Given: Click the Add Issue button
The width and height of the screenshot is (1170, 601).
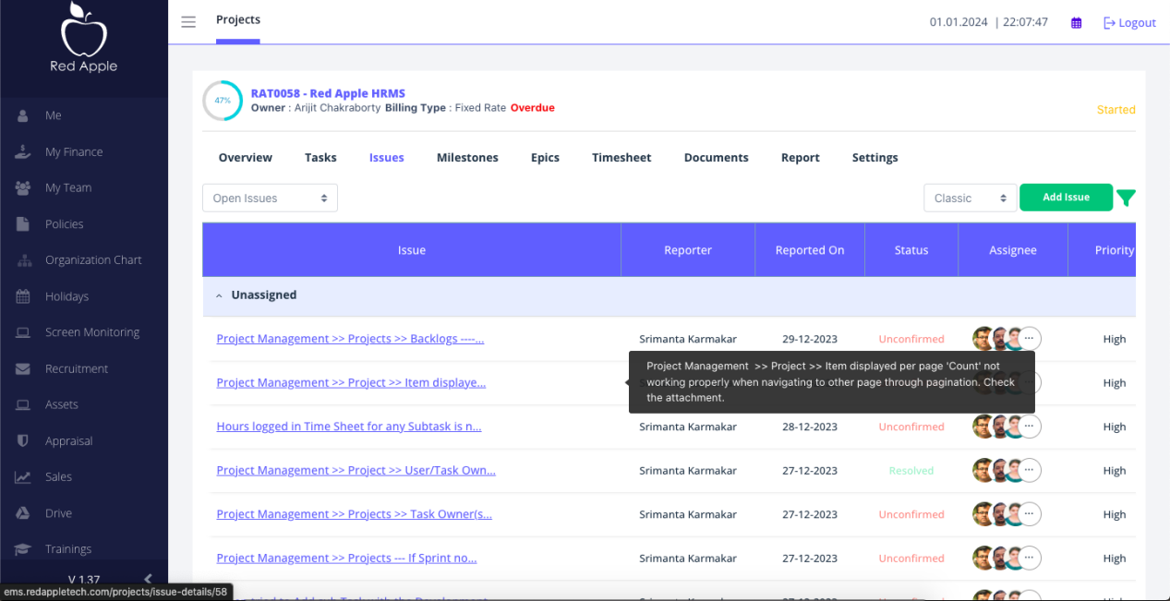Looking at the screenshot, I should pyautogui.click(x=1066, y=198).
